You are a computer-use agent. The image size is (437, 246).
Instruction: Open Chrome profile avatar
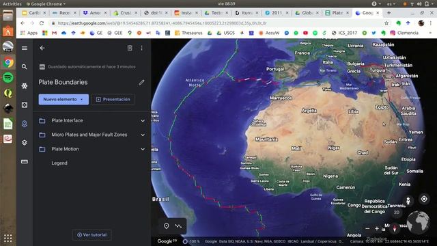(421, 23)
